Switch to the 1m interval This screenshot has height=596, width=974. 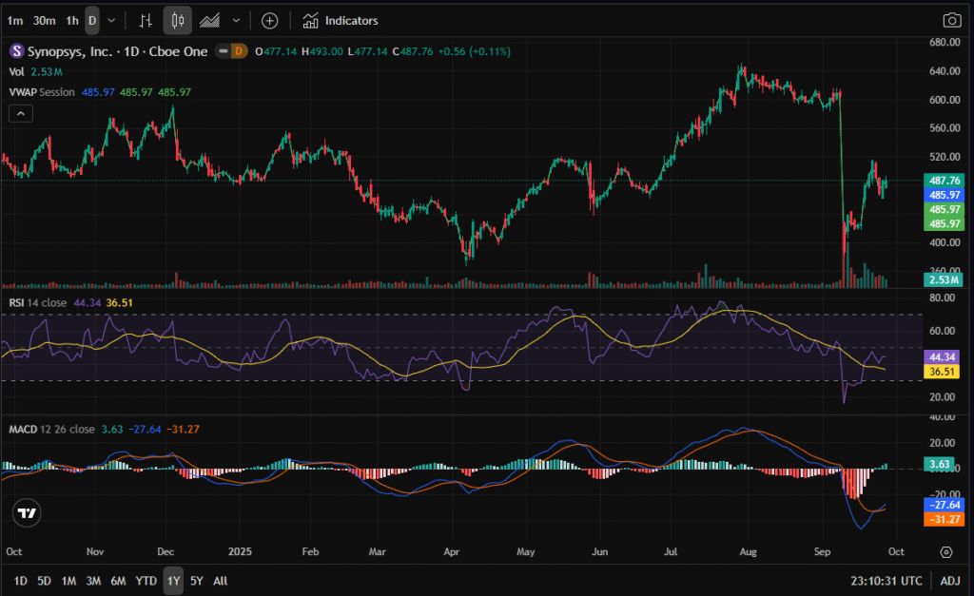(14, 20)
